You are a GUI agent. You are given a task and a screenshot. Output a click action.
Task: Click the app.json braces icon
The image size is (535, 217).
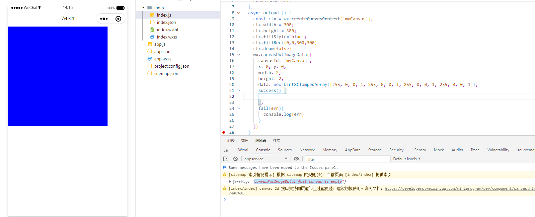tap(150, 51)
